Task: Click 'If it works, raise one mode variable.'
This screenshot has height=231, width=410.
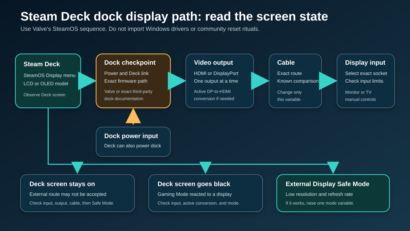Action: (320, 203)
